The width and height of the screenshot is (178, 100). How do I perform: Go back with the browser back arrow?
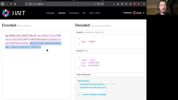click(3, 4)
